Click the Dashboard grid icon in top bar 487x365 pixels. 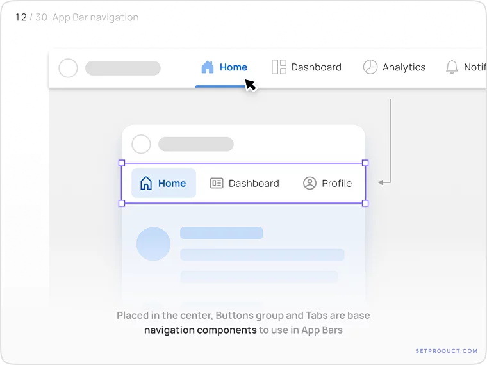pos(279,67)
